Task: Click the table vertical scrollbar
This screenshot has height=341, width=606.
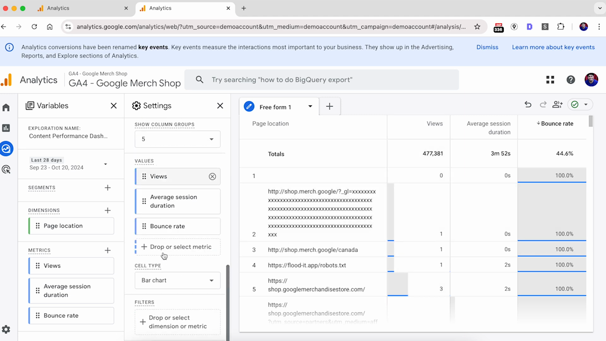Action: click(x=590, y=121)
